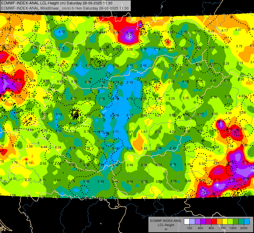
Task: Click wind shear value 3.78
Action: tap(173, 164)
